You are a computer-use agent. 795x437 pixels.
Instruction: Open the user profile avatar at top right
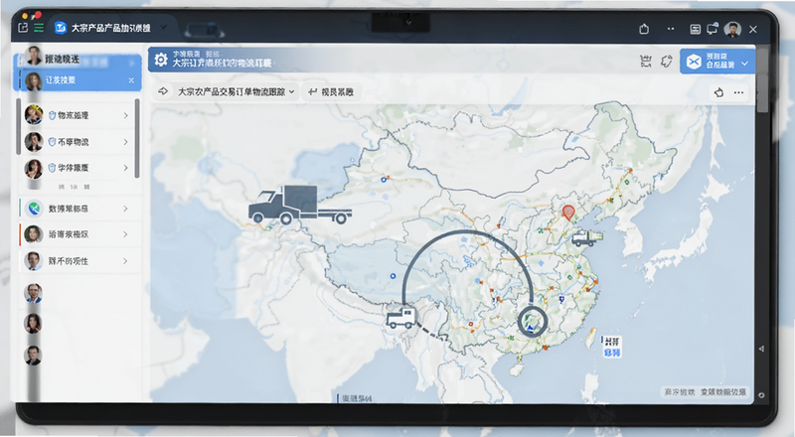[x=732, y=30]
